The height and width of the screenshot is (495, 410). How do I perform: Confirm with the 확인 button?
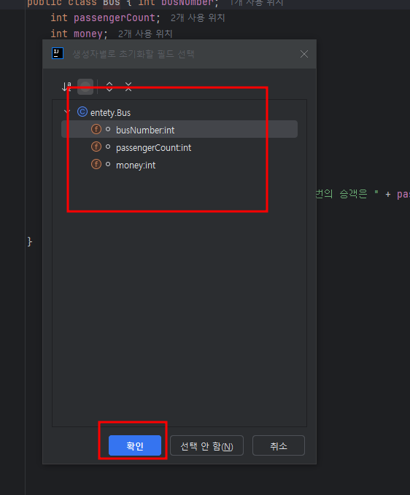pos(135,445)
